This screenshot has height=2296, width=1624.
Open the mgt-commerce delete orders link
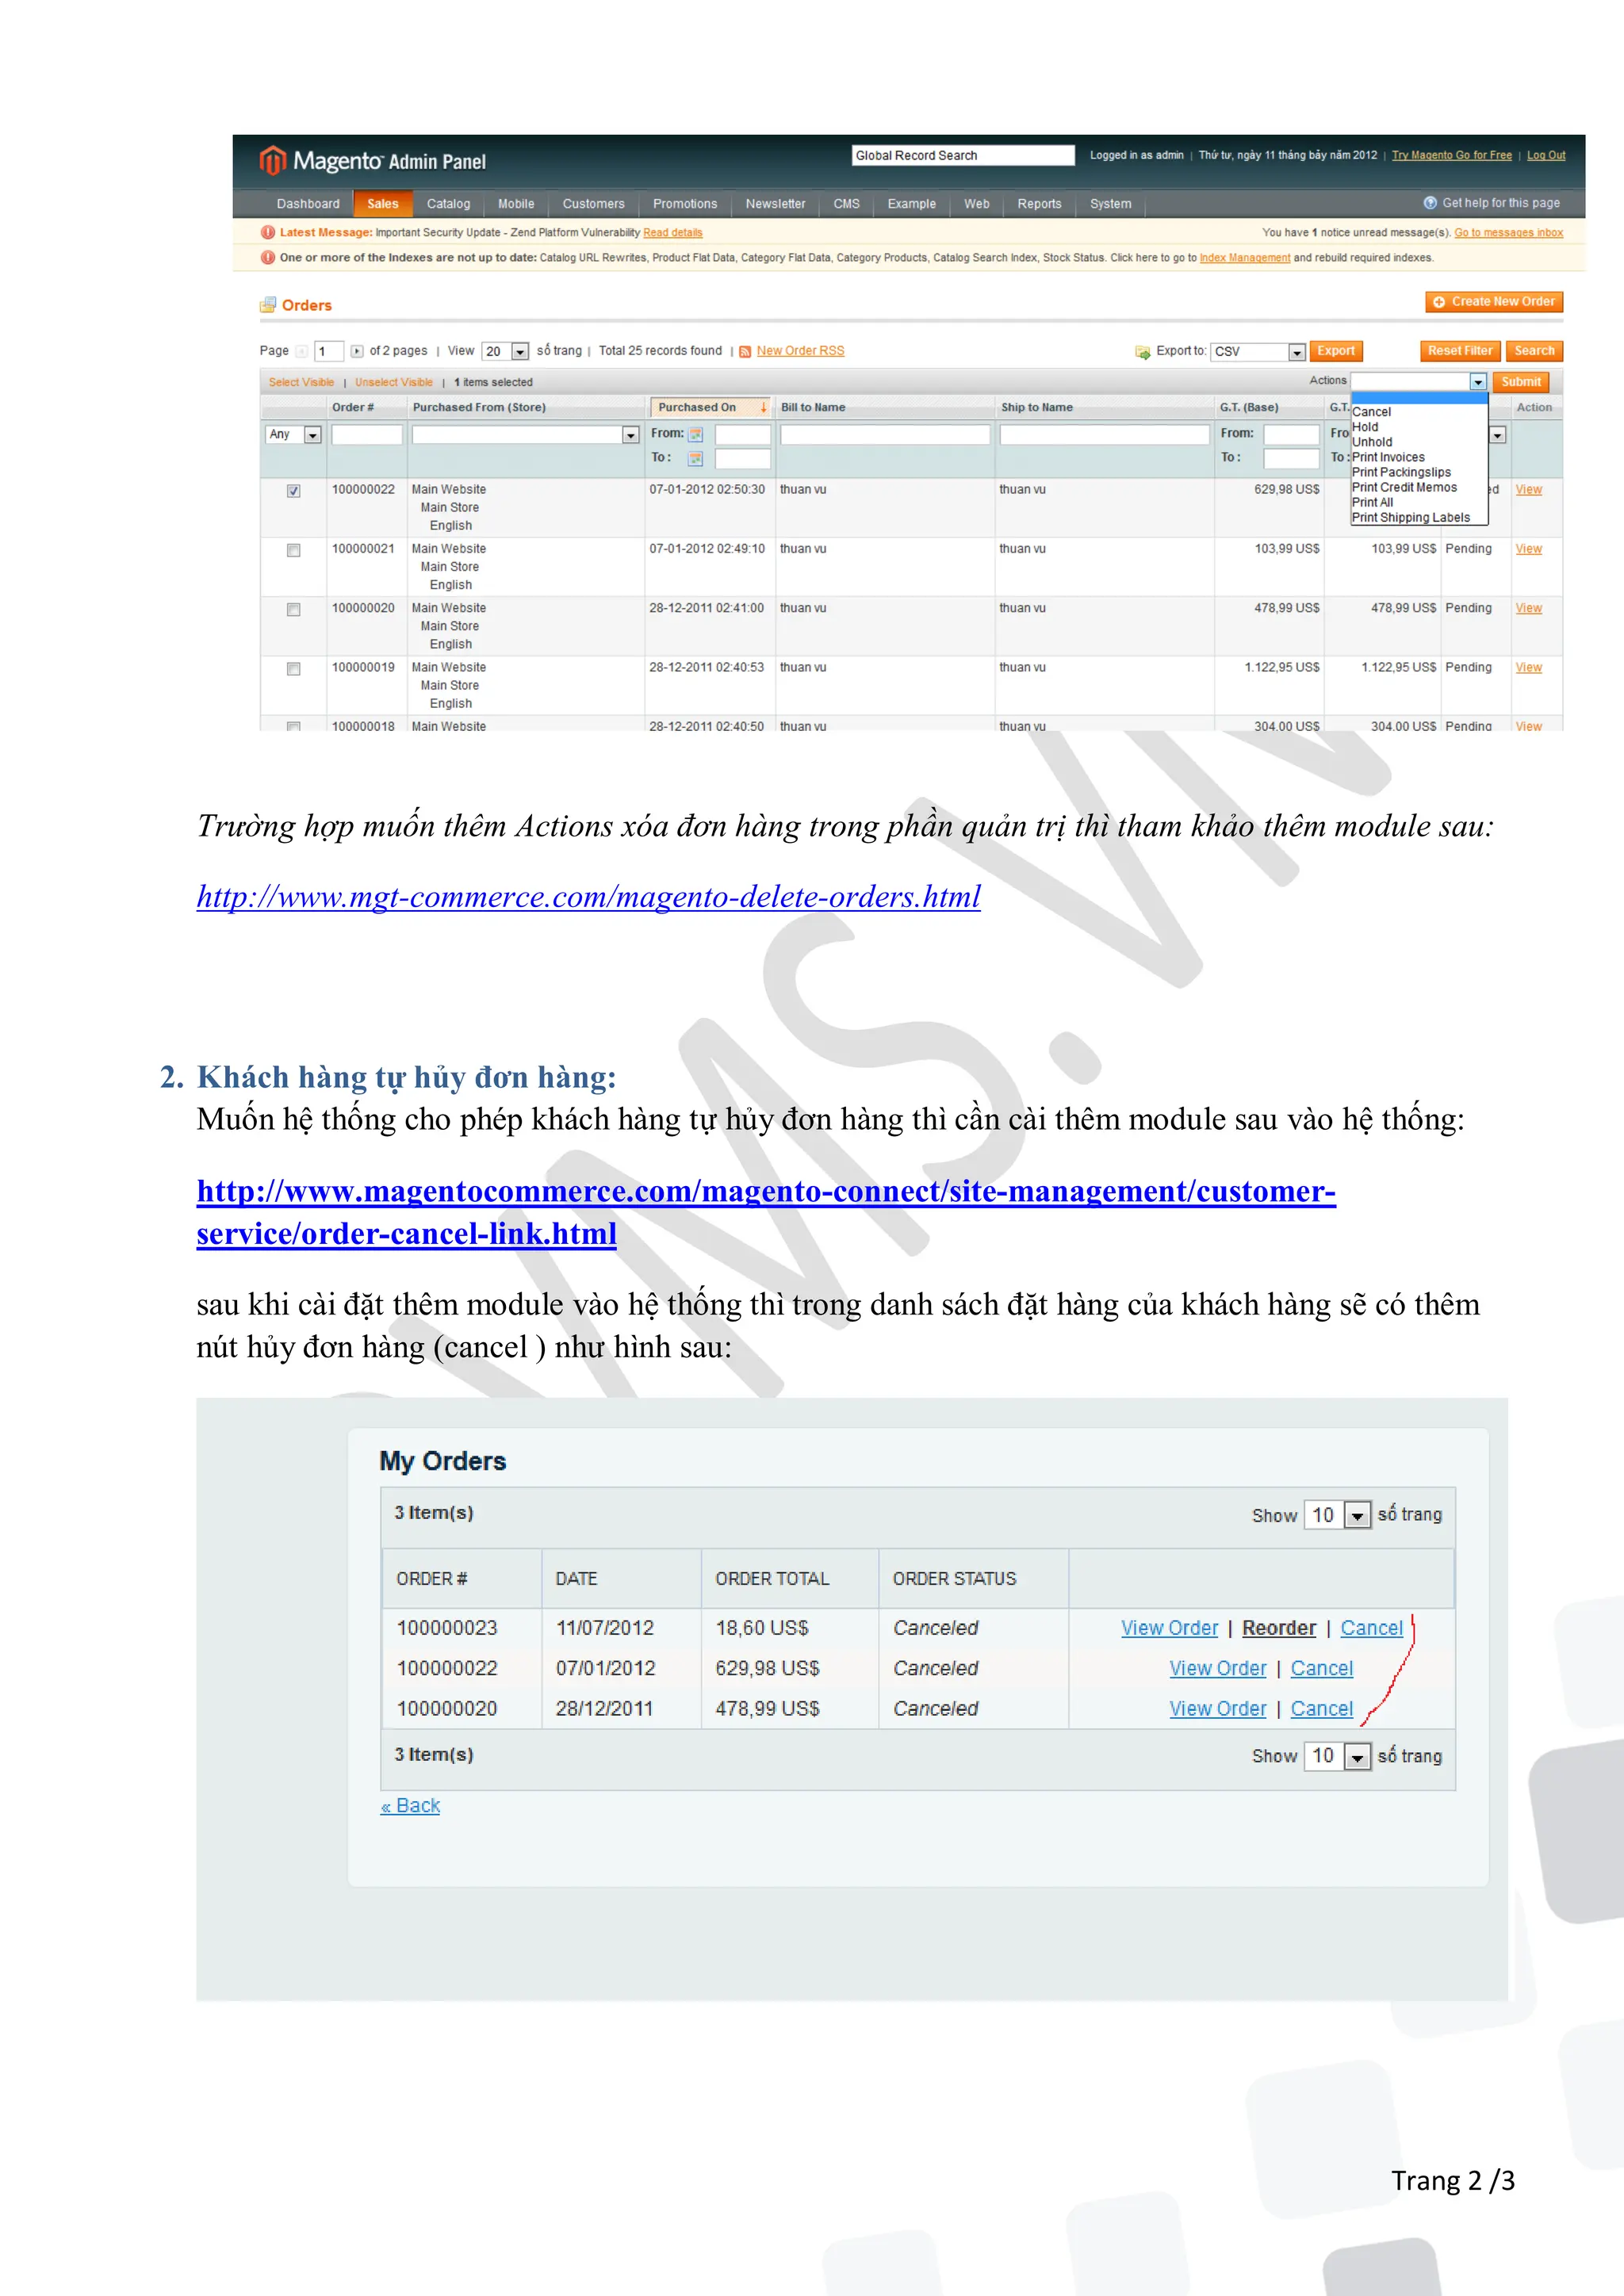[x=588, y=897]
